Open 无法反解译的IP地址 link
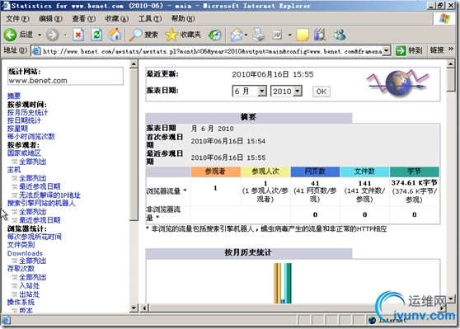This screenshot has width=460, height=329. click(49, 195)
